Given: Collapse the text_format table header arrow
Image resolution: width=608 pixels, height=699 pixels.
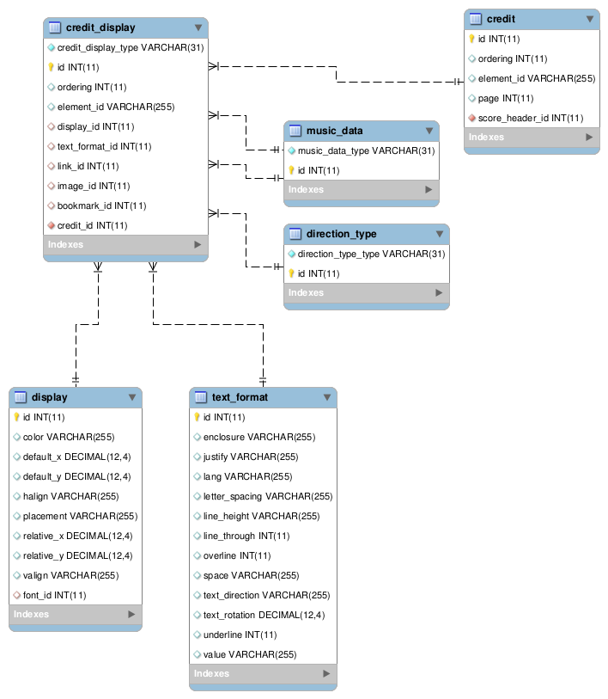Looking at the screenshot, I should coord(327,397).
